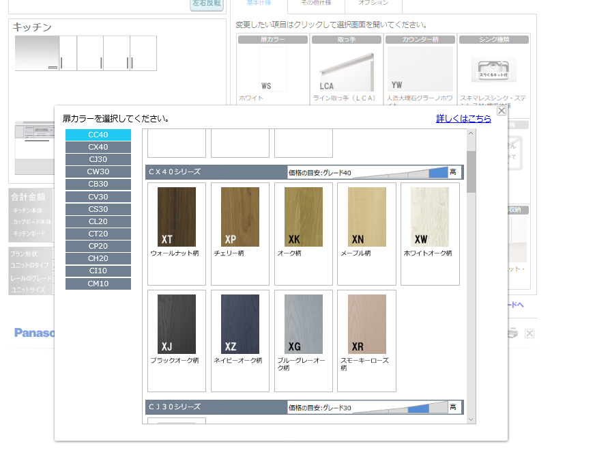595x453 pixels.
Task: Choose the XW white oak swatch
Action: [x=430, y=217]
